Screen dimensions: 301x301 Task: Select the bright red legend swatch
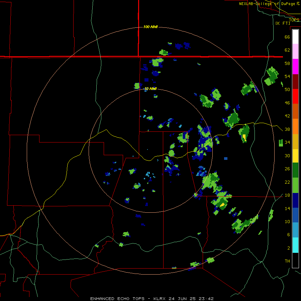(x=295, y=96)
